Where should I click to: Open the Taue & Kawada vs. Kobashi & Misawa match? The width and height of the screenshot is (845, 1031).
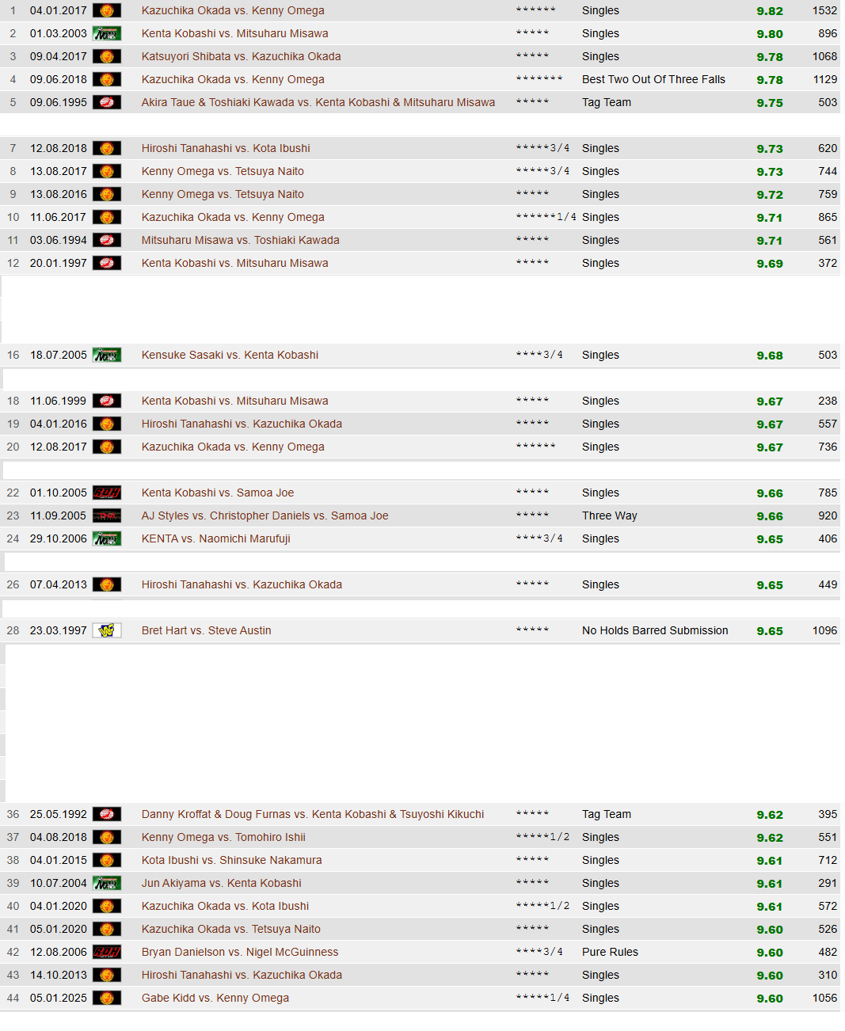pyautogui.click(x=318, y=102)
